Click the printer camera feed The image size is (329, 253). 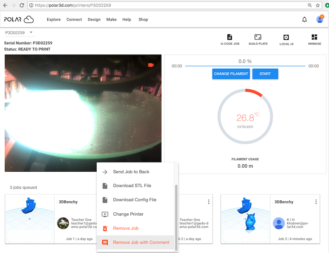coord(83,113)
